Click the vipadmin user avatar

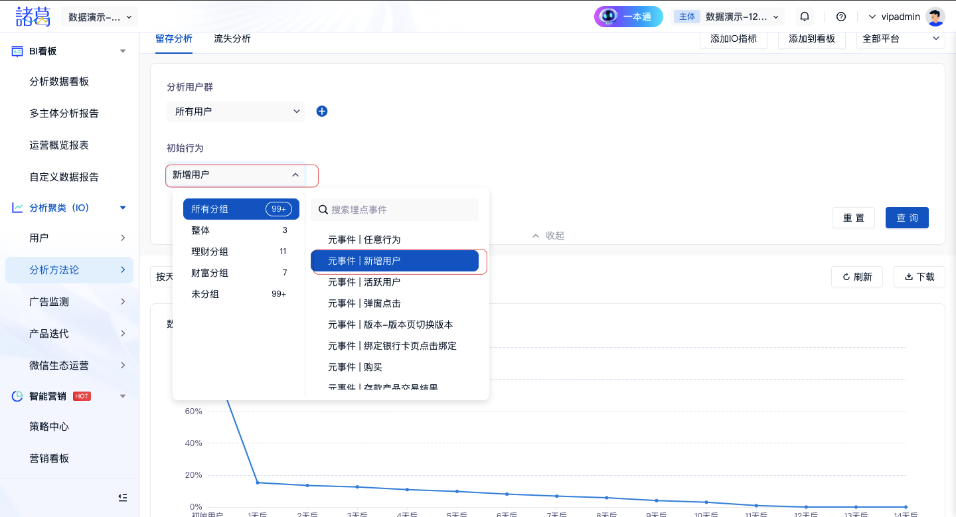click(x=935, y=17)
